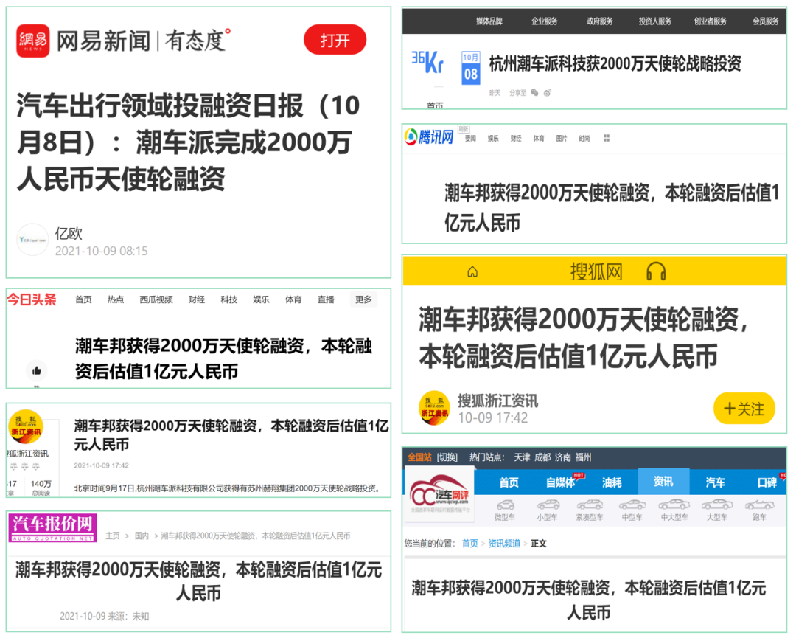
Task: Open 直播 on Toutiao nav
Action: pos(326,299)
